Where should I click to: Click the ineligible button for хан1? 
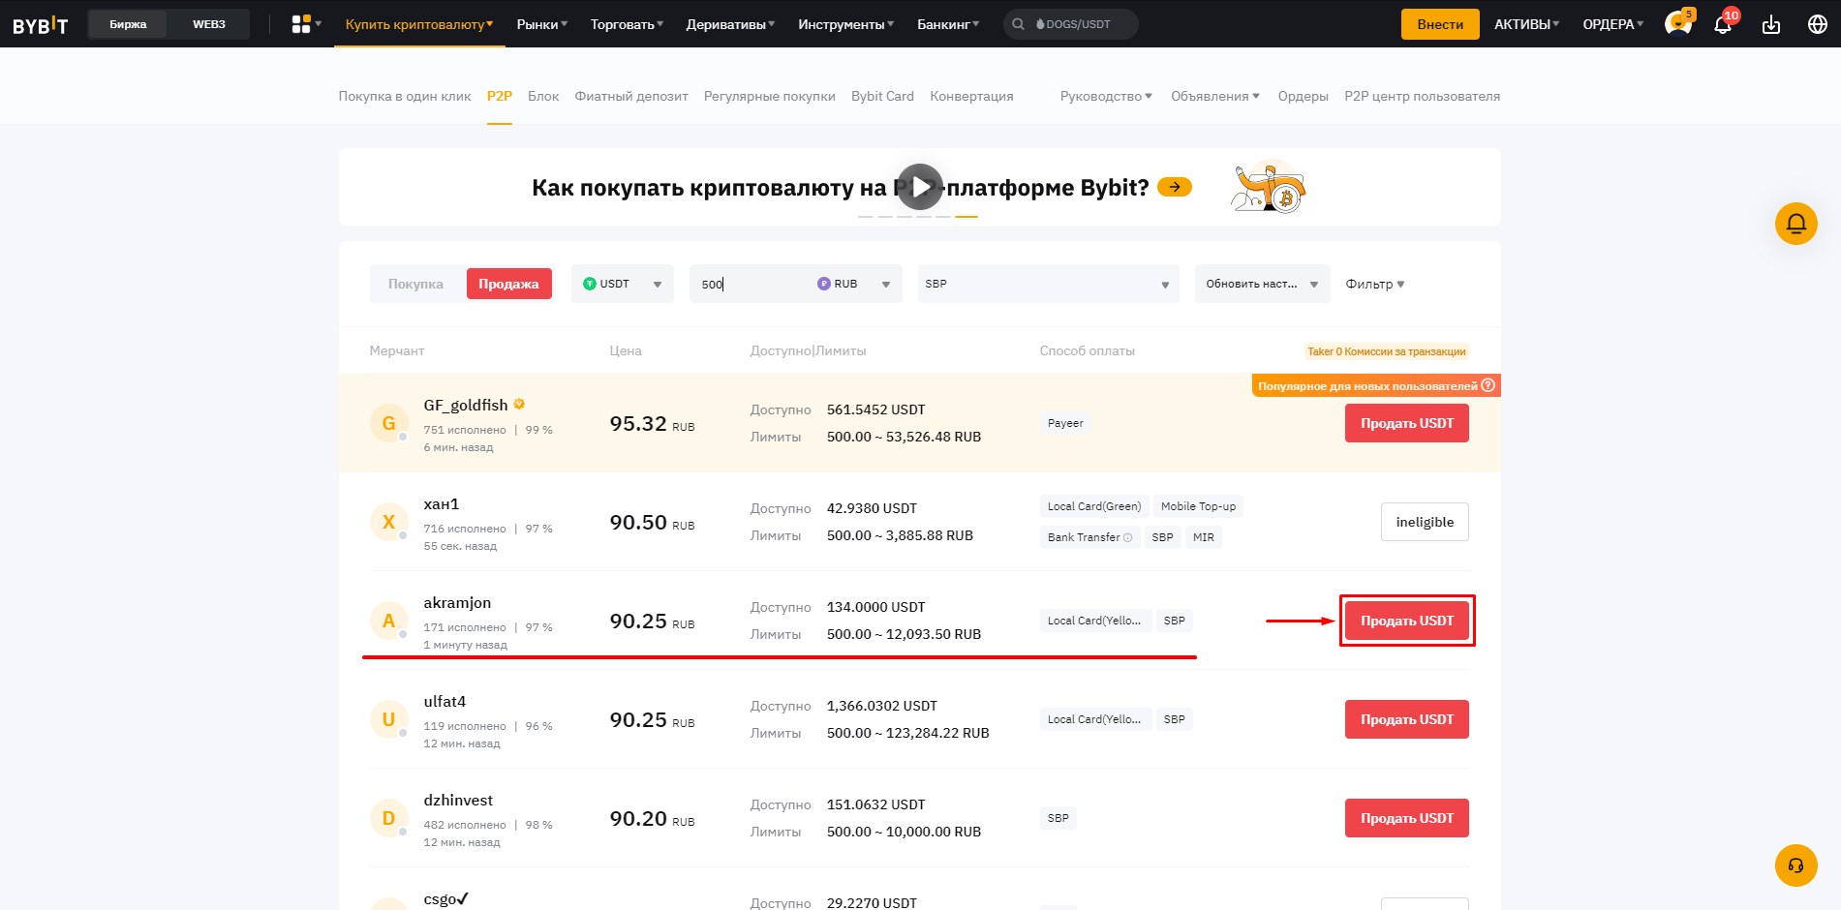(1425, 522)
